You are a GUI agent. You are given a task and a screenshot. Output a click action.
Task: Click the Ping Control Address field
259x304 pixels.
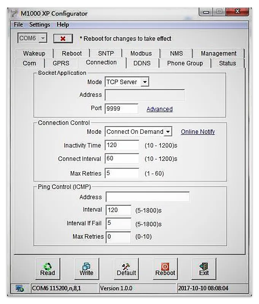tap(148, 197)
